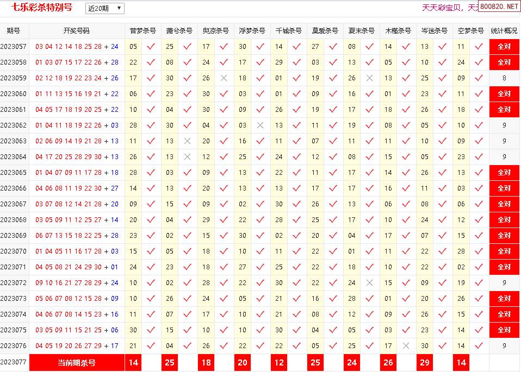Click the red checkmark in row 2023065 under 空梦杀号
This screenshot has width=521, height=372.
pyautogui.click(x=479, y=173)
